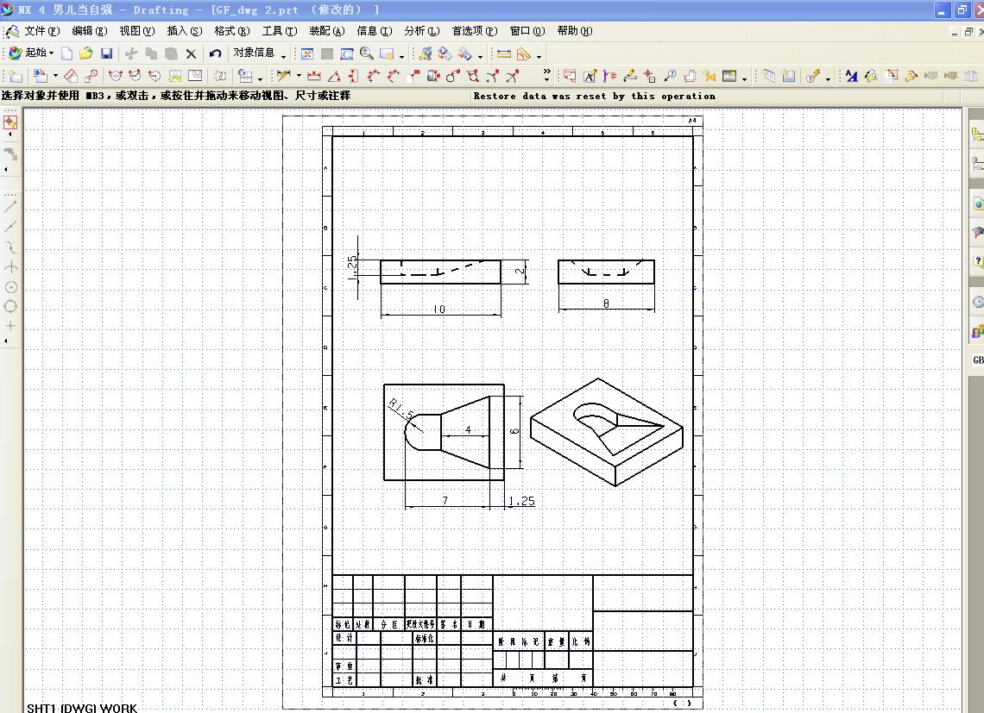This screenshot has height=713, width=984.
Task: Click the Inferred Dimension icon
Action: tap(283, 76)
